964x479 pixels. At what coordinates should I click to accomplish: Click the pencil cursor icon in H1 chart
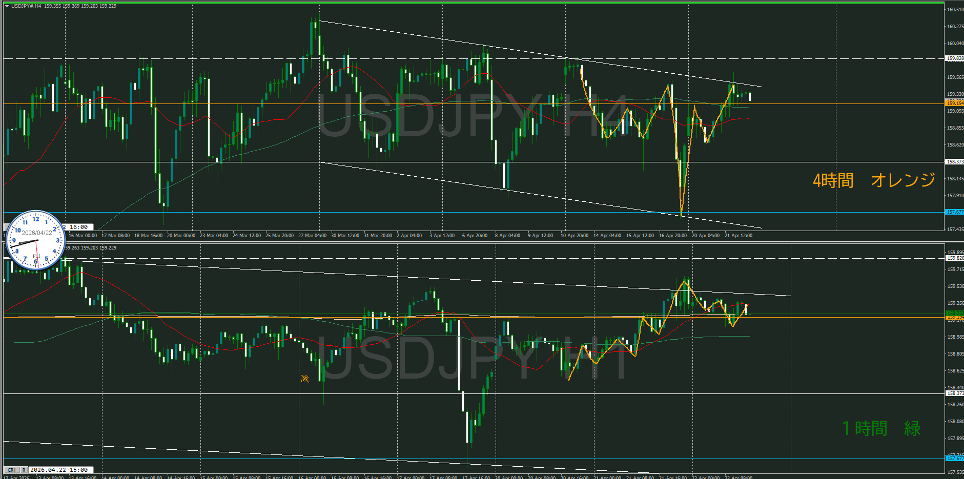pos(305,379)
